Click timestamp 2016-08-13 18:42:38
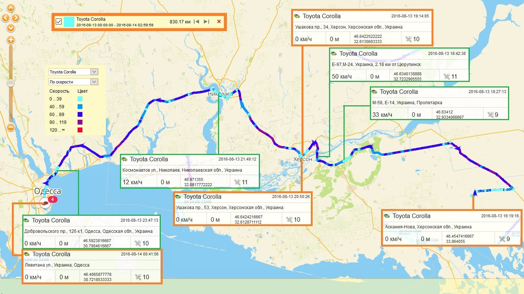This screenshot has width=524, height=294. point(447,53)
